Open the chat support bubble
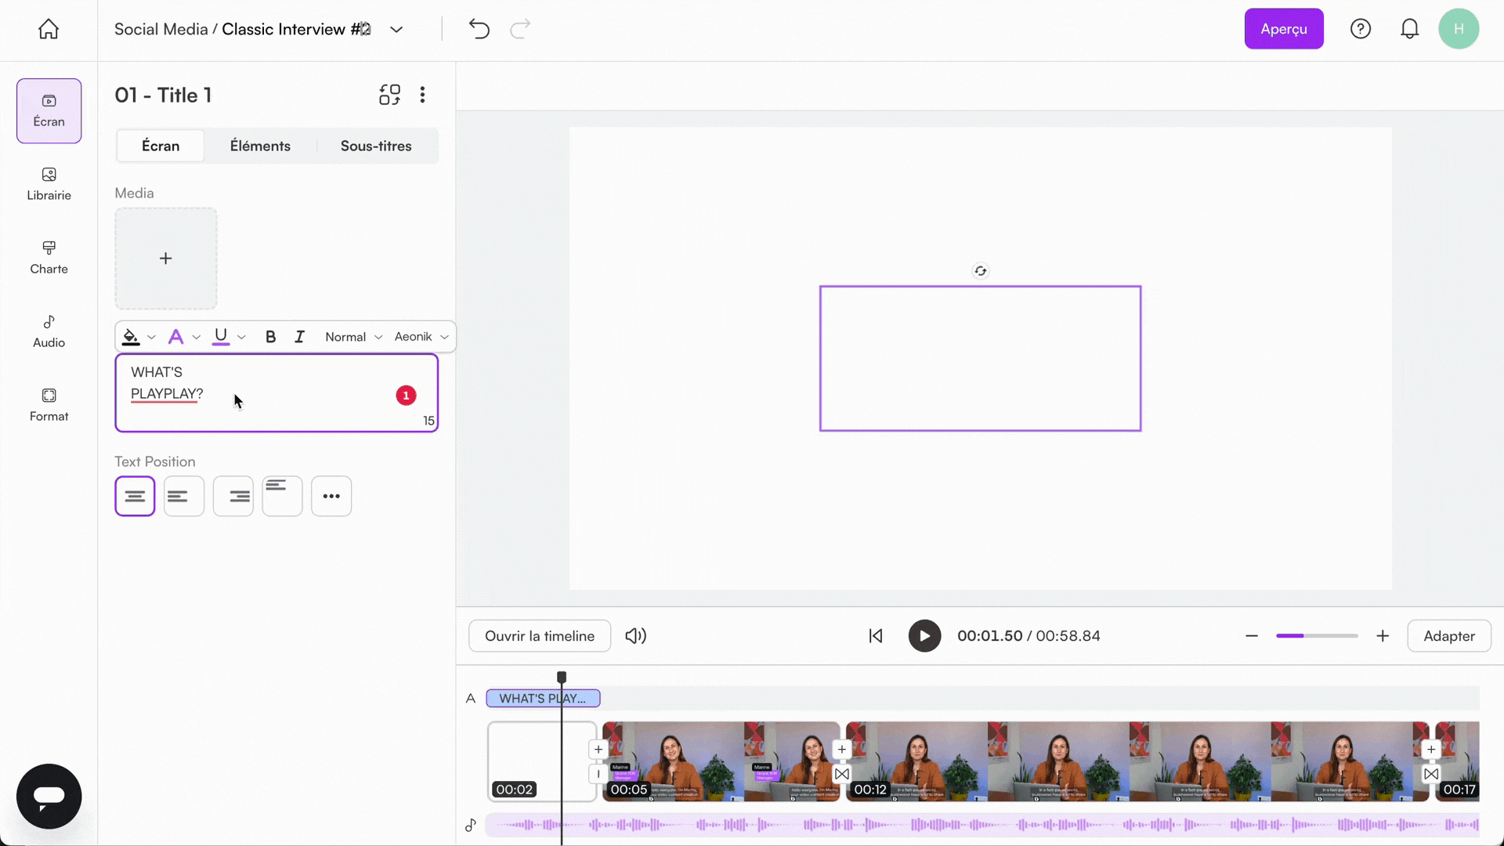The image size is (1504, 846). tap(49, 796)
